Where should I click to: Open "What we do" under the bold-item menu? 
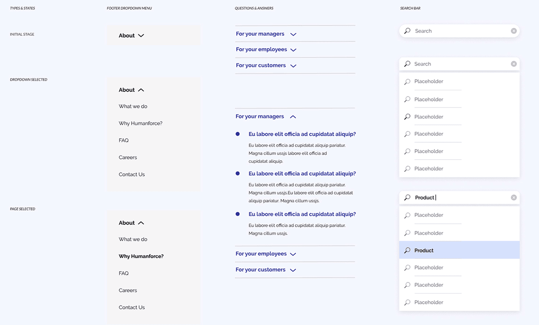click(x=133, y=239)
